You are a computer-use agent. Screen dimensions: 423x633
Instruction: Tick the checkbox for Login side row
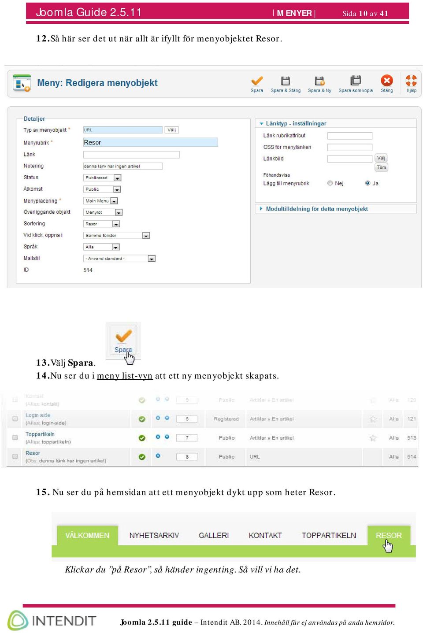(x=15, y=418)
